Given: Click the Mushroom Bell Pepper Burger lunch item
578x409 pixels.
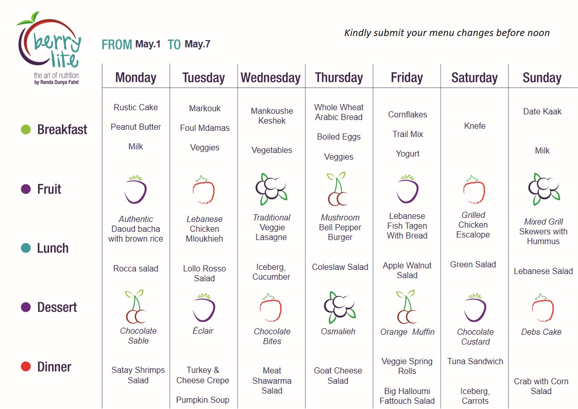Looking at the screenshot, I should point(340,227).
